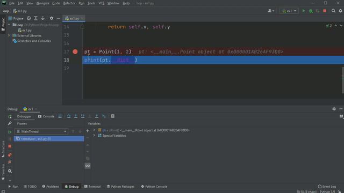Image resolution: width=344 pixels, height=193 pixels.
Task: Run ex1 with the green play button
Action: (304, 11)
